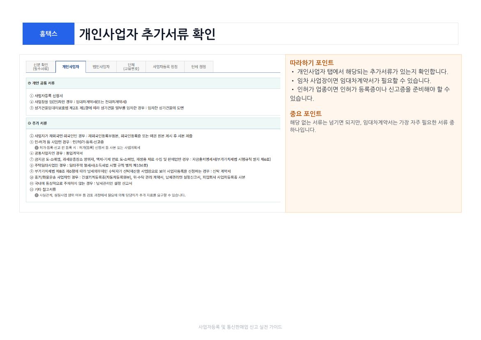Select row ⑥ 공동사업자인 경우 동업계약서

56,153
